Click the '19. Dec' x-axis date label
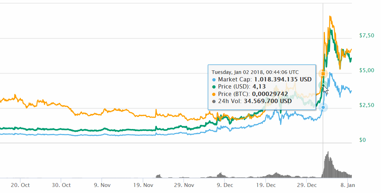 point(266,185)
